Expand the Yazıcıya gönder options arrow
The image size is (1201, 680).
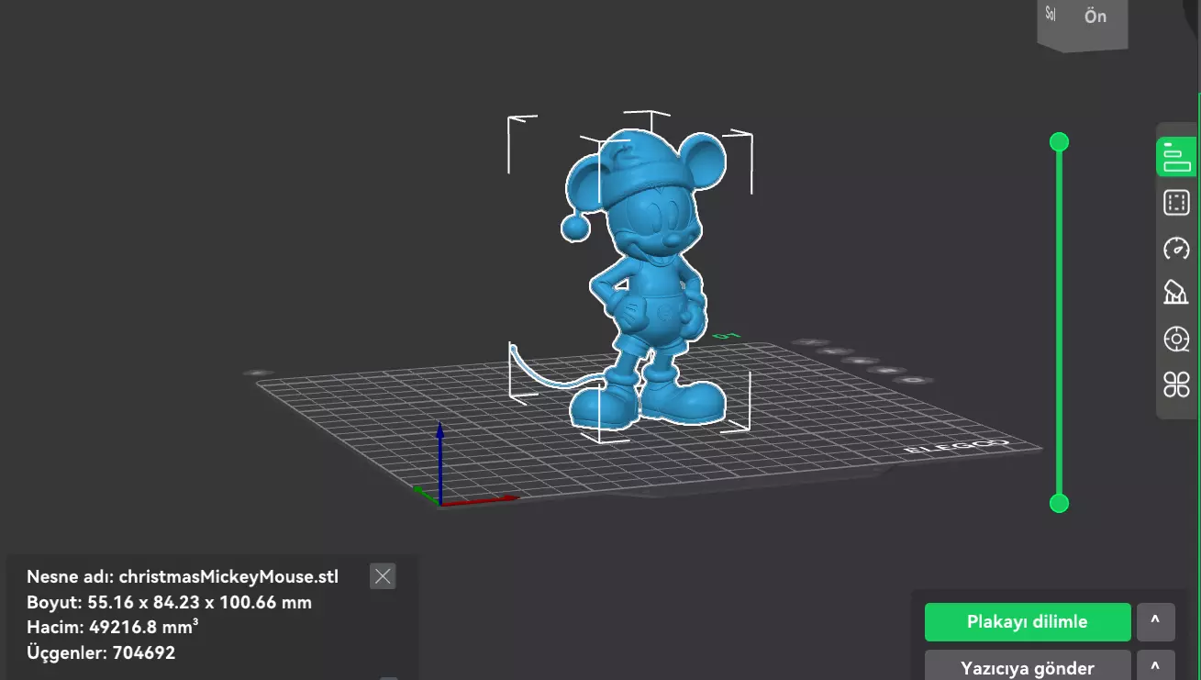tap(1155, 666)
